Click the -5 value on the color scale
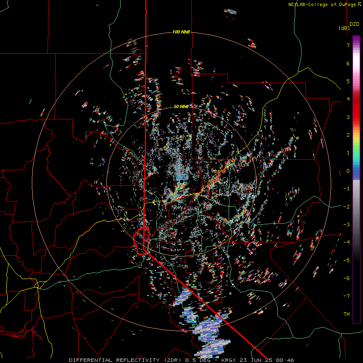Screen dimensions: 363x363 coord(346,261)
